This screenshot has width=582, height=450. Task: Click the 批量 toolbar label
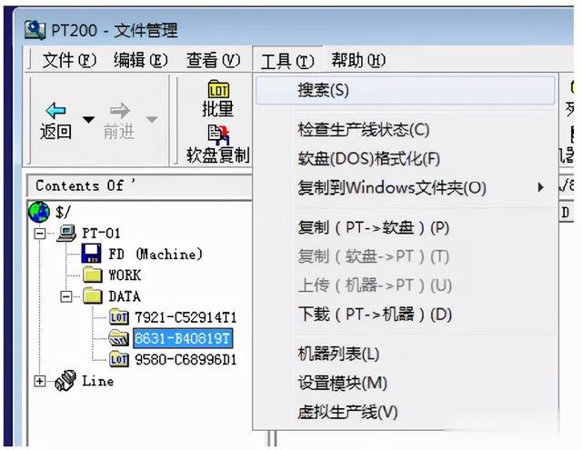(218, 109)
